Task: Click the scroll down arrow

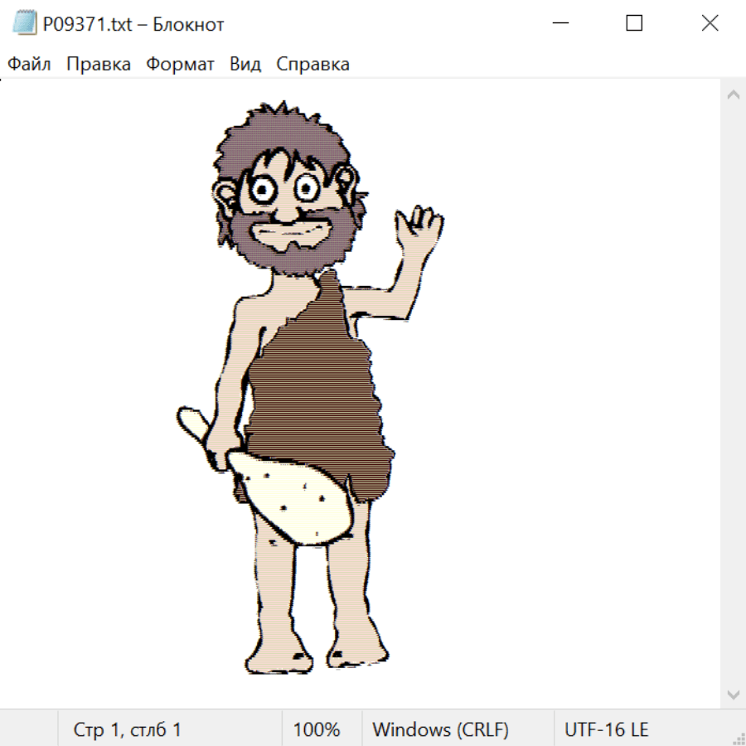Action: coord(733,694)
